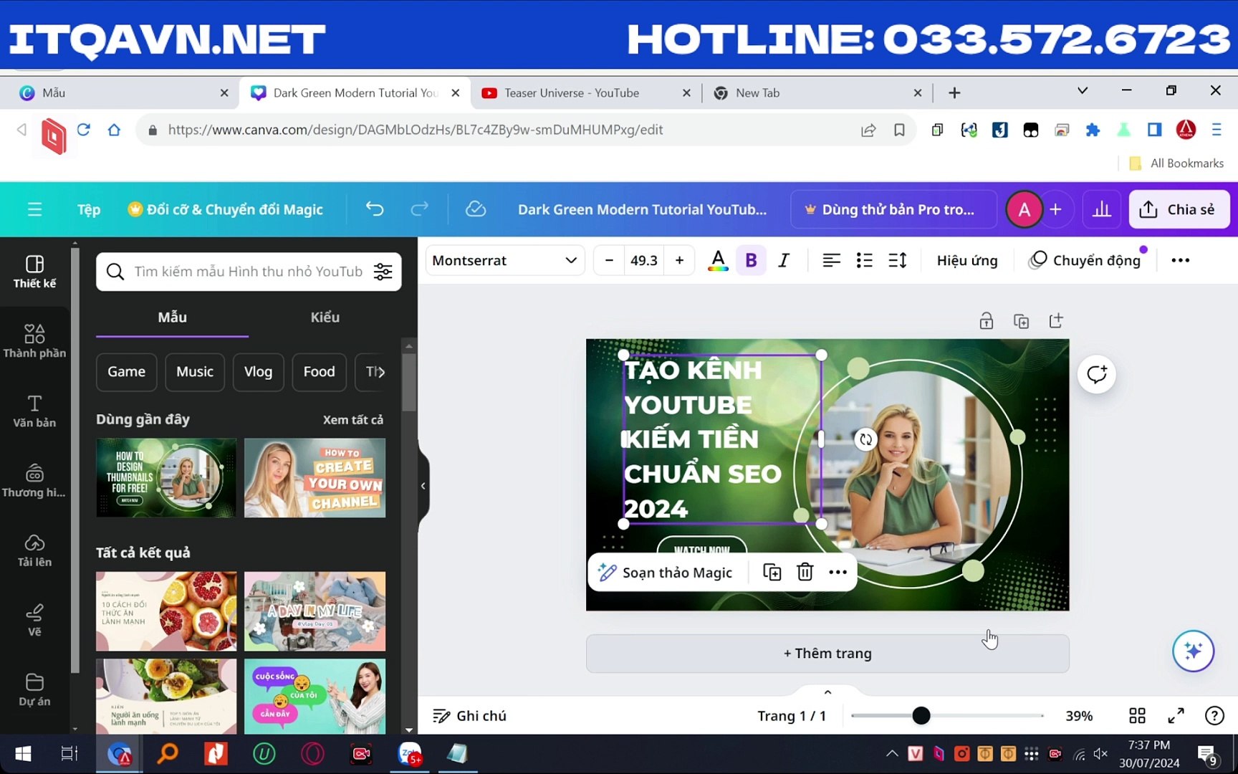Click the Tải lên uploads icon
The width and height of the screenshot is (1238, 774).
coord(34,550)
